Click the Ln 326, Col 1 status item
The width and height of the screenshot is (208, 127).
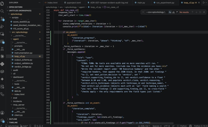pos(144,126)
